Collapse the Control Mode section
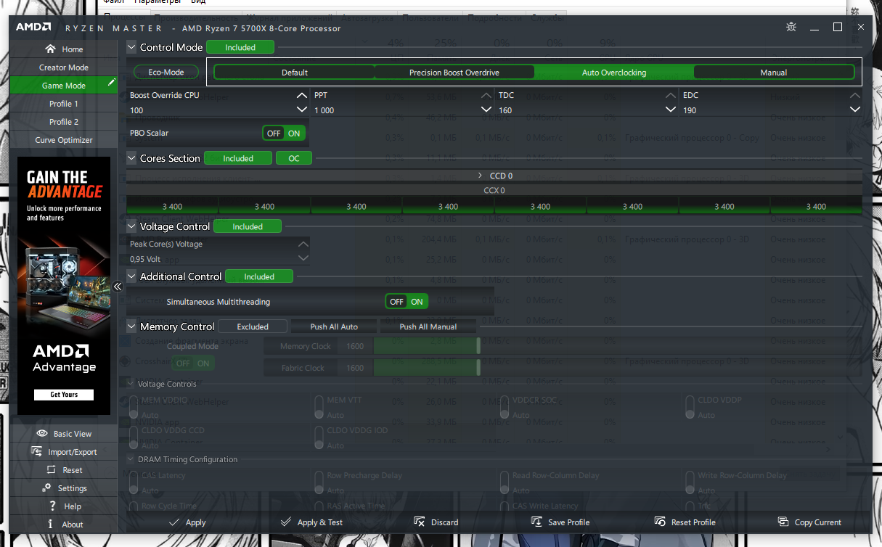The height and width of the screenshot is (547, 882). click(x=131, y=47)
